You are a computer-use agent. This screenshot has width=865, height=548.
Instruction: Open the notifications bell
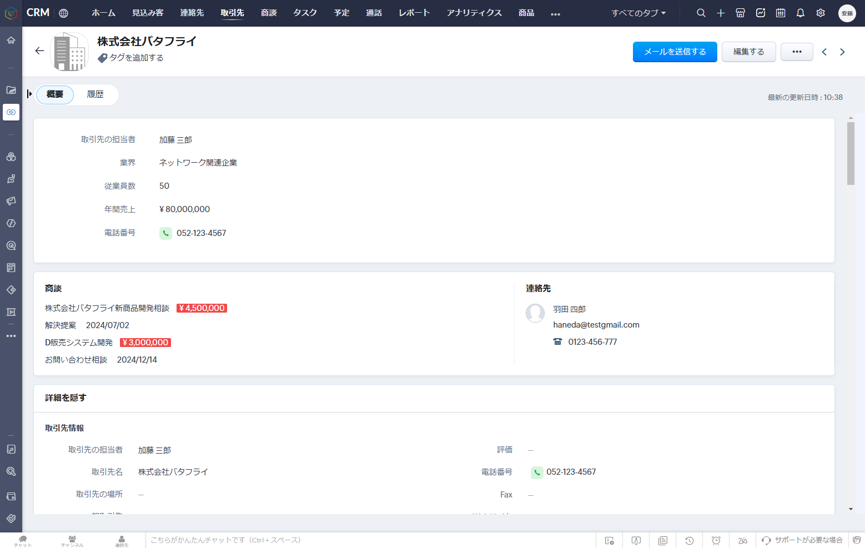pos(801,13)
